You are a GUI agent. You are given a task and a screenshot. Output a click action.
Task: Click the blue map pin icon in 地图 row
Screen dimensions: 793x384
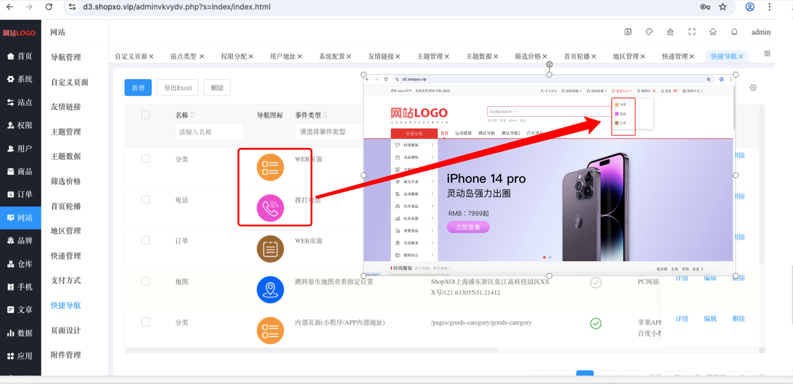coord(270,289)
